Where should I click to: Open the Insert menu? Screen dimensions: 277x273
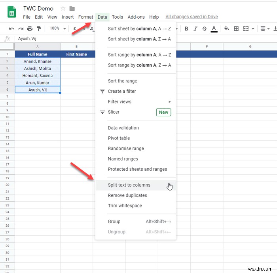(x=68, y=17)
